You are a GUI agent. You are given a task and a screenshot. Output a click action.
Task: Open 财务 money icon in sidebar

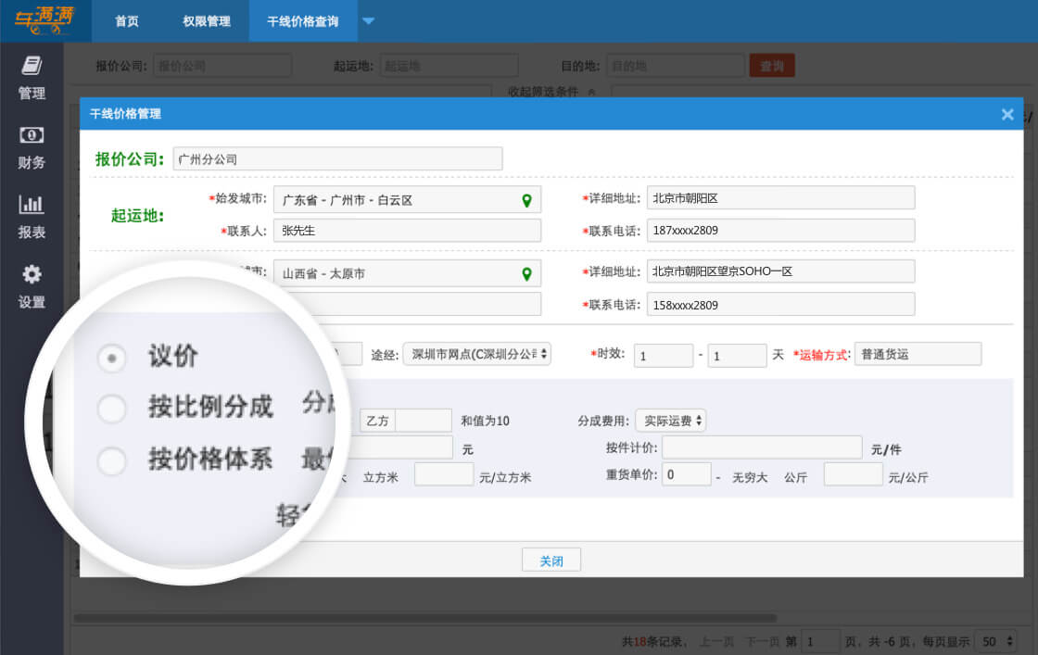pos(32,135)
